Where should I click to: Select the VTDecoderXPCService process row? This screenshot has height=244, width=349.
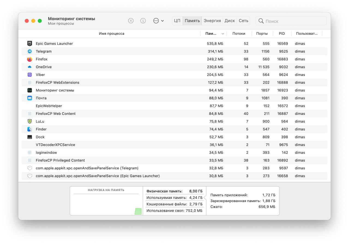pos(174,145)
